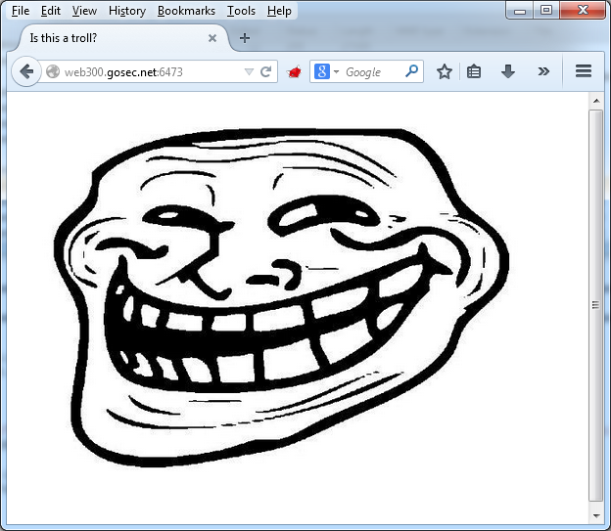Run the search with the magnifying glass icon
This screenshot has height=531, width=611.
pos(411,71)
